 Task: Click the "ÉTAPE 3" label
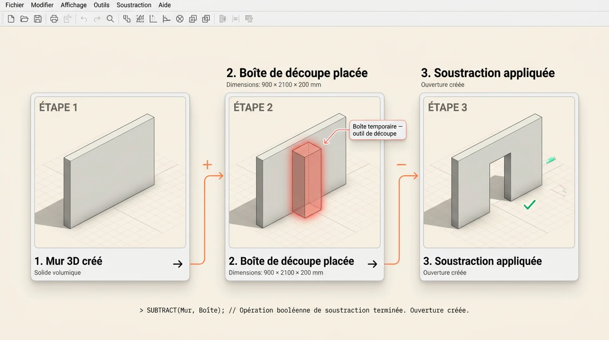[x=448, y=108]
